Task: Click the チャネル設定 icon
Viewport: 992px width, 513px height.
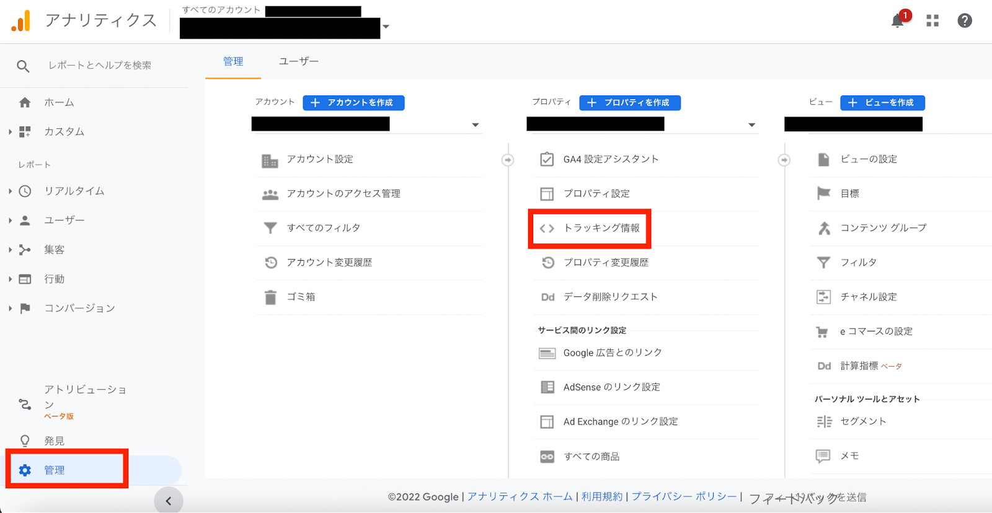Action: click(823, 297)
